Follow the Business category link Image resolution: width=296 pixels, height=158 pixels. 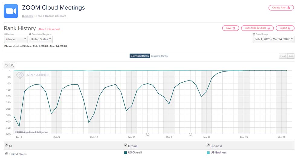(x=27, y=16)
